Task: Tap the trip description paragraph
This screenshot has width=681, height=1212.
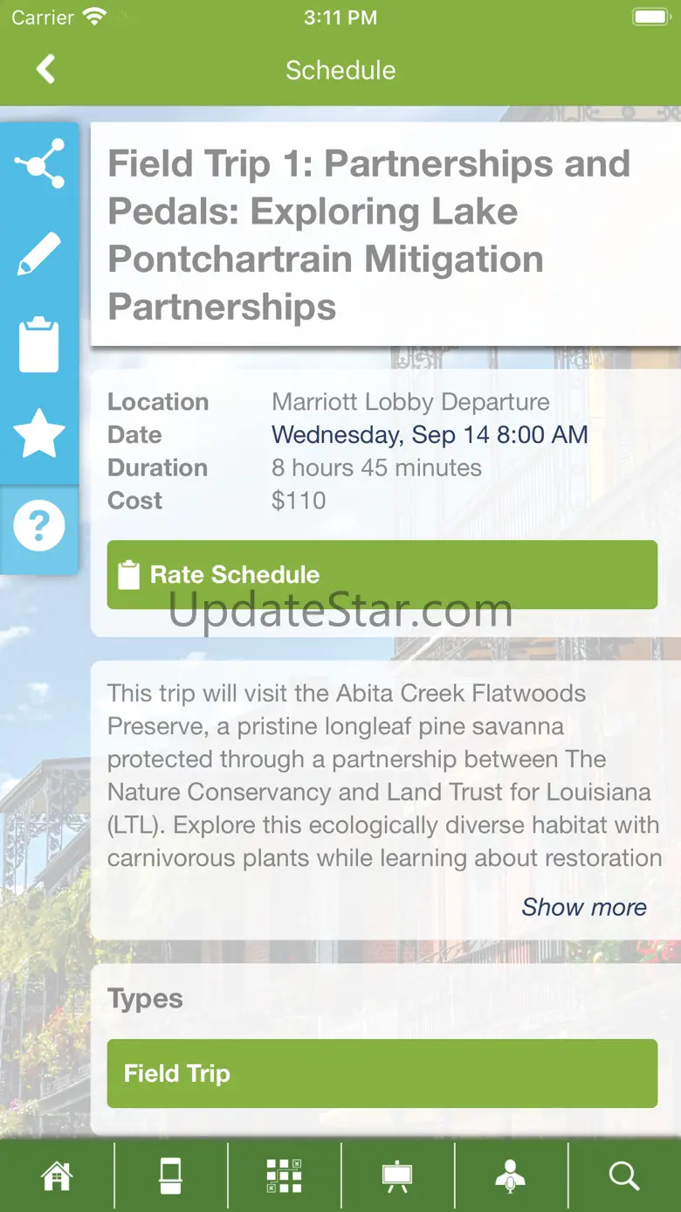Action: pos(382,775)
